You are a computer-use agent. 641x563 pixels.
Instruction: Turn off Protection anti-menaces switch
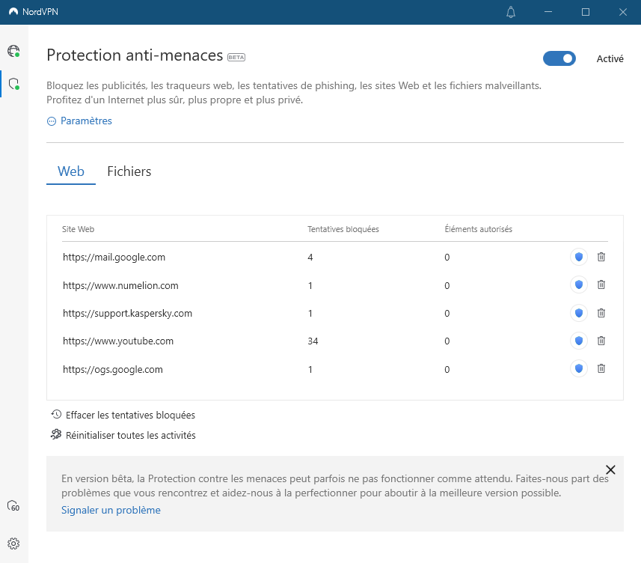pos(559,58)
